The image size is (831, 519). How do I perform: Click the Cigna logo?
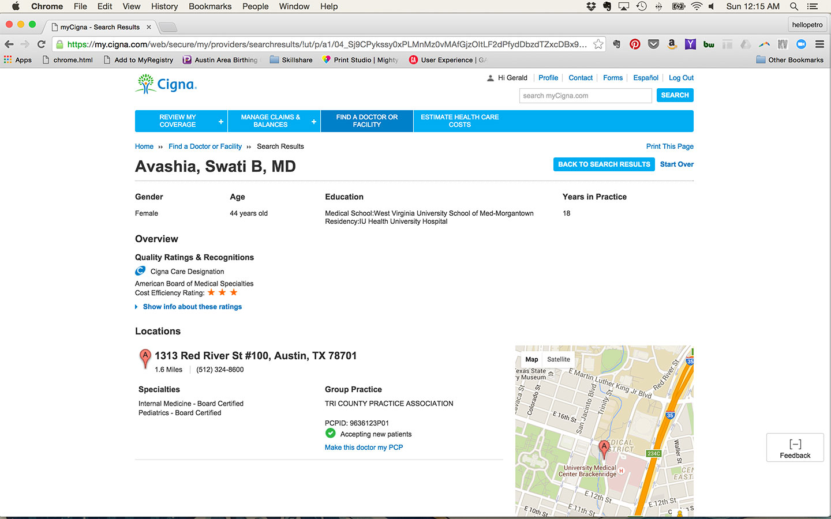tap(166, 84)
